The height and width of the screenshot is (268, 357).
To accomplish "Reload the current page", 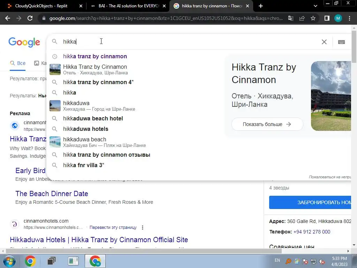I will pyautogui.click(x=30, y=18).
